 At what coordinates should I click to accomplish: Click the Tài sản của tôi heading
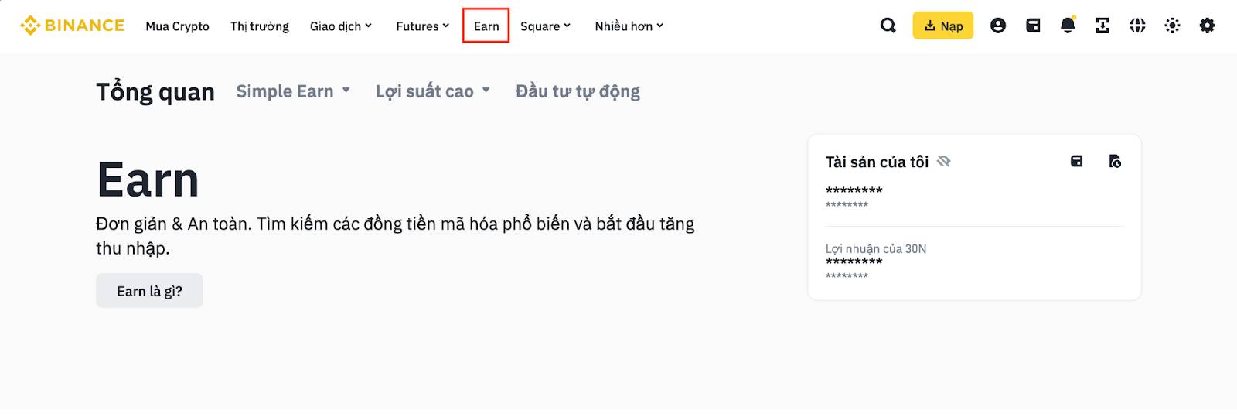(877, 162)
